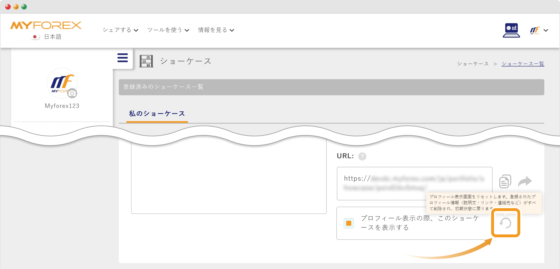This screenshot has width=560, height=269.
Task: Click the Myforex123 username
Action: (62, 105)
